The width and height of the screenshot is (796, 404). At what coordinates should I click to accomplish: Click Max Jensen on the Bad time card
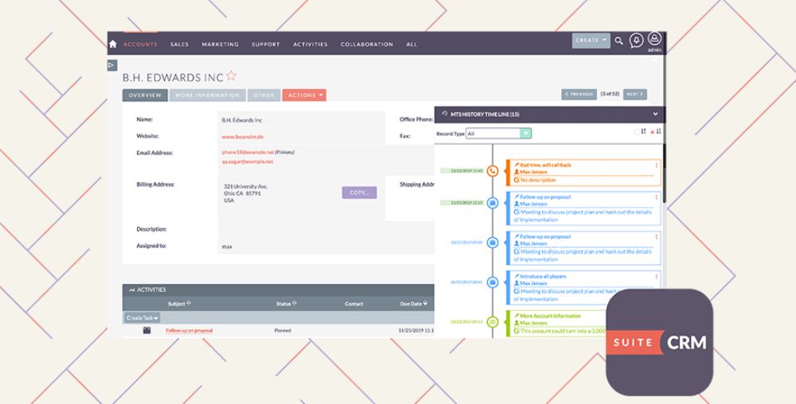click(533, 173)
